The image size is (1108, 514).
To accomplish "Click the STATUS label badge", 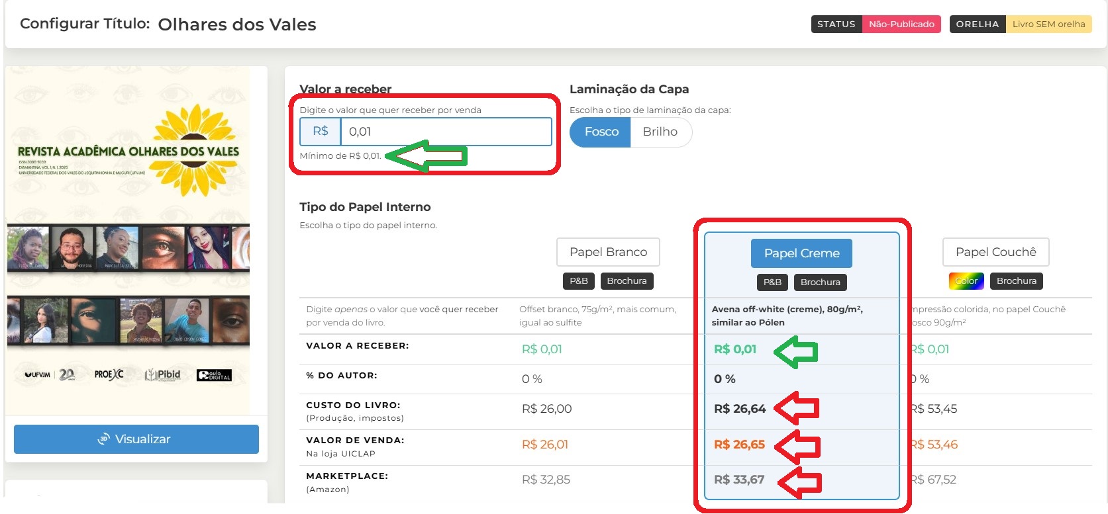I will click(836, 24).
